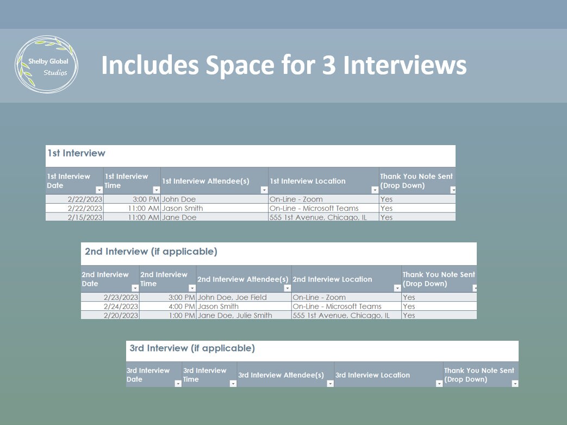Click the Shelby Global Studios logo
The width and height of the screenshot is (567, 425).
46,64
